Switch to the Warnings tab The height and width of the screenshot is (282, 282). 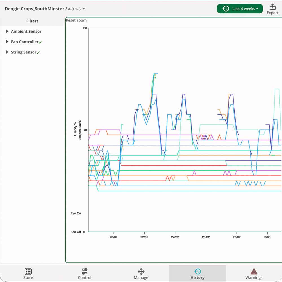pos(254,273)
